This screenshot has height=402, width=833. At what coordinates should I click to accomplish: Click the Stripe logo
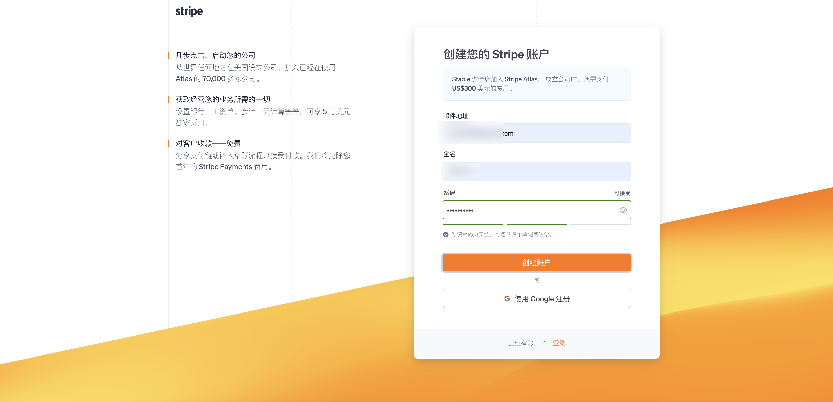[x=189, y=11]
